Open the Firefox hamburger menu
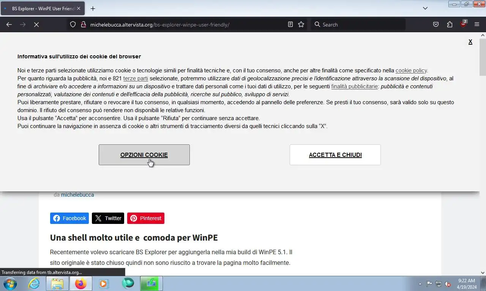Screen dimensions: 486x291 click(477, 25)
